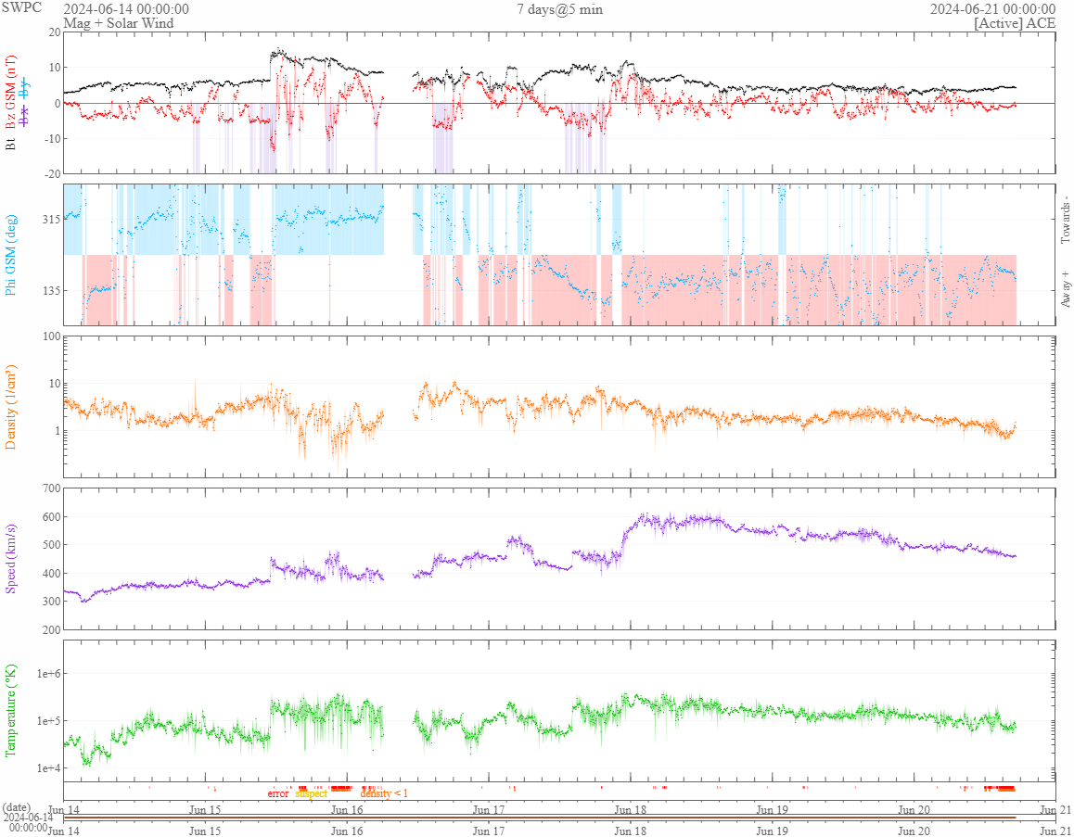Open the 7 days@5 min time span menu

coord(559,9)
